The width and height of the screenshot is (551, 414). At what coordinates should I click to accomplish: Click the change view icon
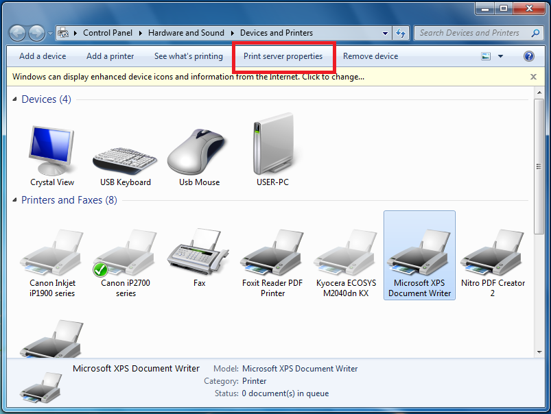click(x=486, y=56)
